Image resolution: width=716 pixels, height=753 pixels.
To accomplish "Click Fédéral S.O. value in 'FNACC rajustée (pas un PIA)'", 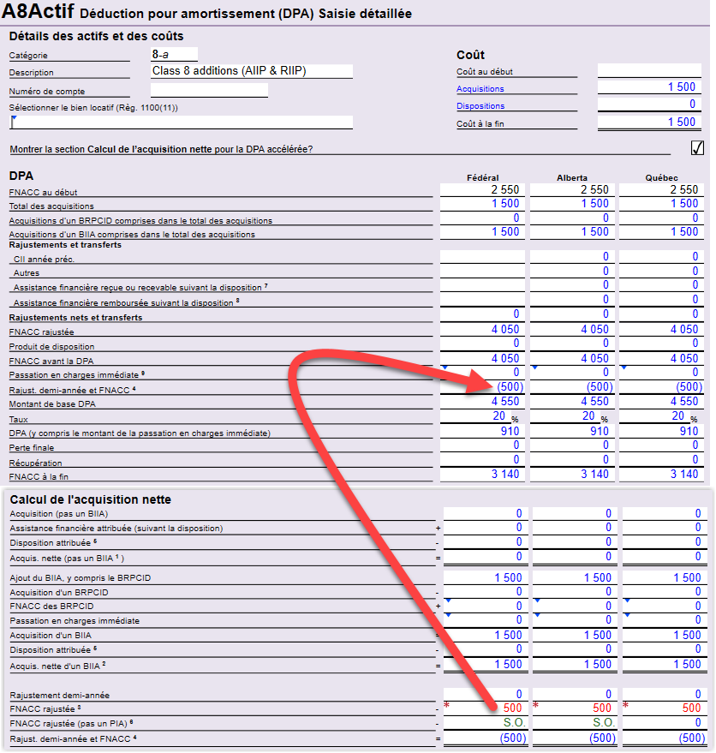I will (510, 723).
